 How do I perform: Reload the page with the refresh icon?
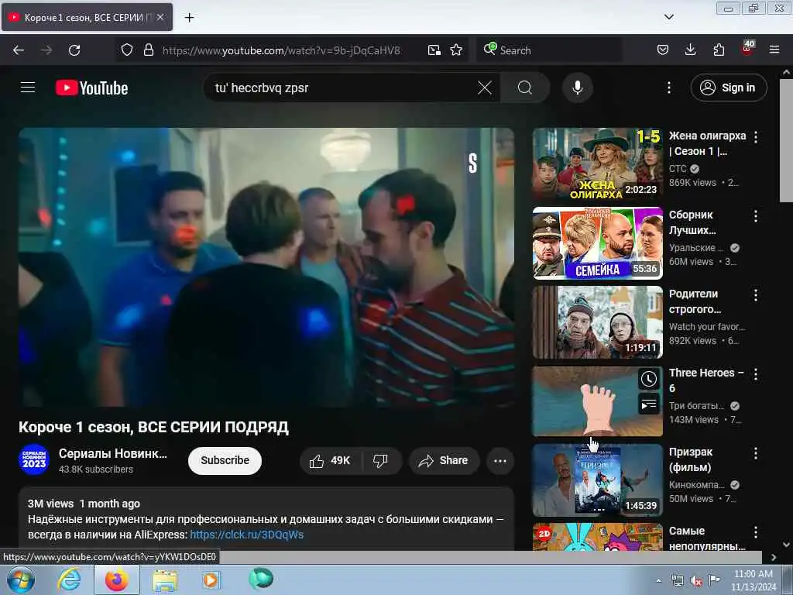74,50
